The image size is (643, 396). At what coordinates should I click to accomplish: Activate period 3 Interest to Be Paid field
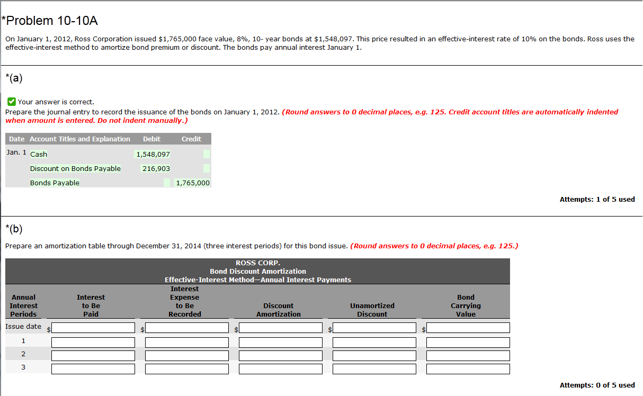pyautogui.click(x=93, y=369)
